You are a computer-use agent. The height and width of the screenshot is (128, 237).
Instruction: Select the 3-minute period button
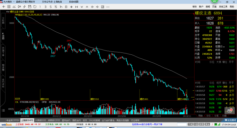point(45,7)
